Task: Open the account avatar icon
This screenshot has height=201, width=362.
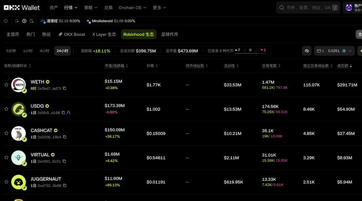Action: (349, 7)
